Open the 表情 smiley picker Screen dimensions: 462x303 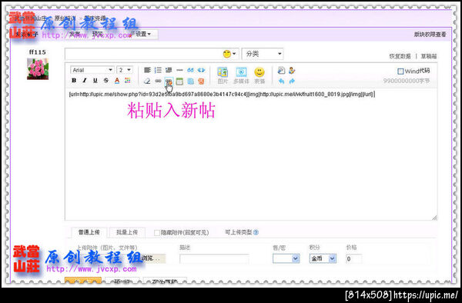259,75
